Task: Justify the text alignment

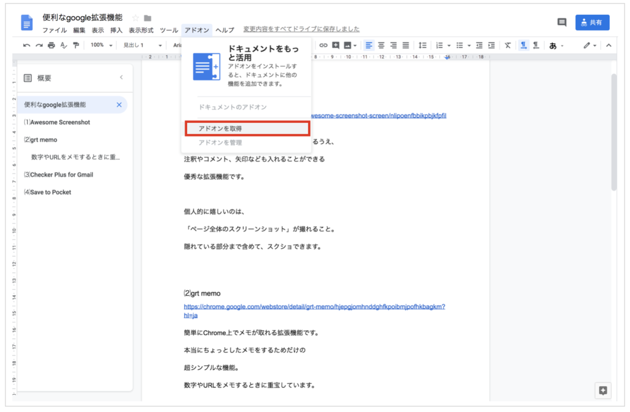Action: coord(406,46)
